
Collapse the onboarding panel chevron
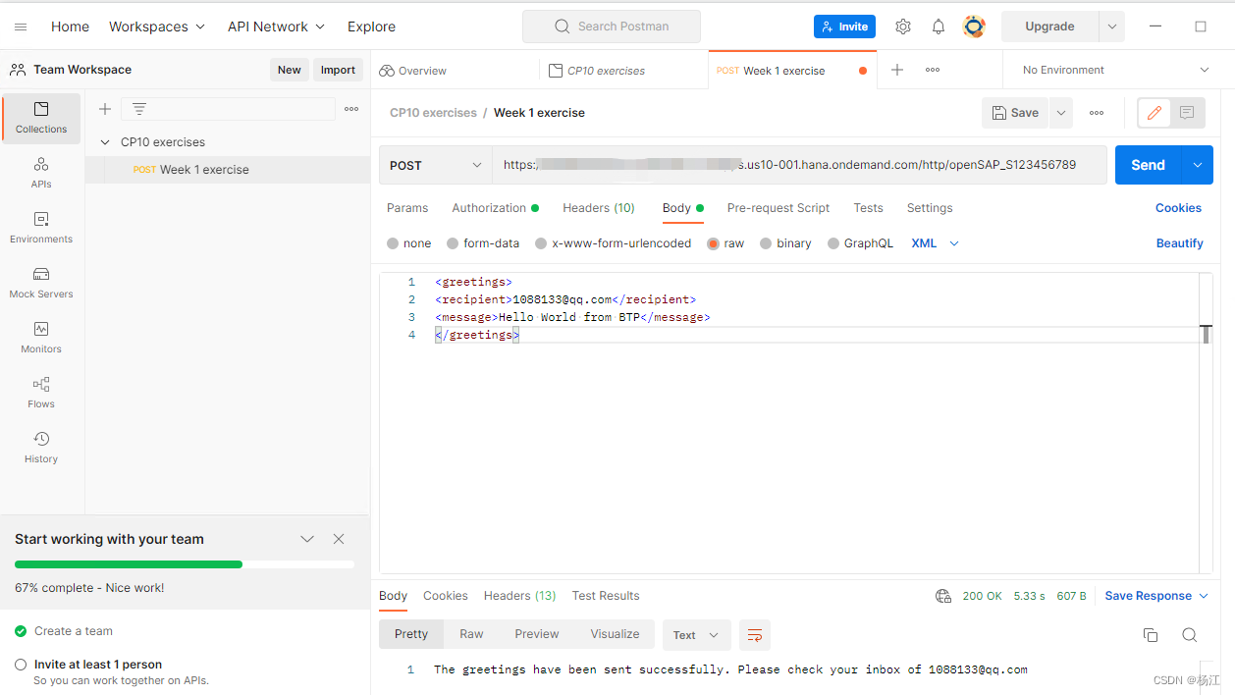click(x=307, y=539)
